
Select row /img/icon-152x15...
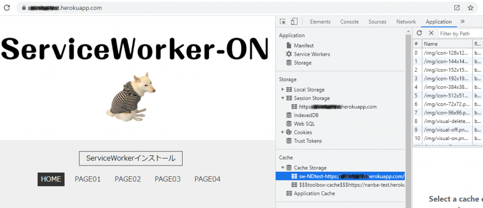click(448, 70)
